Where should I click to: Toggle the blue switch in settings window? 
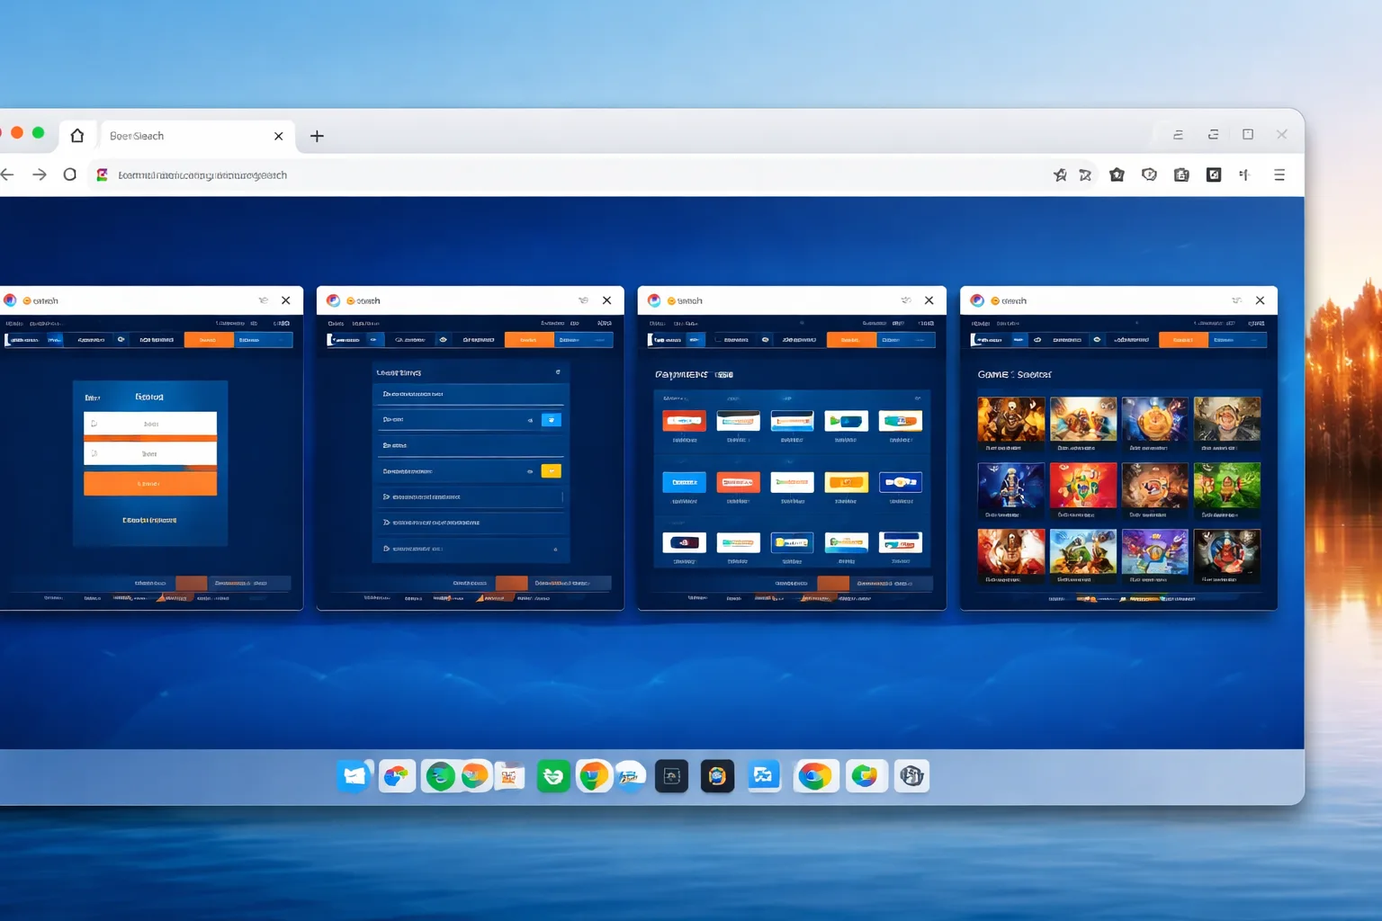552,420
